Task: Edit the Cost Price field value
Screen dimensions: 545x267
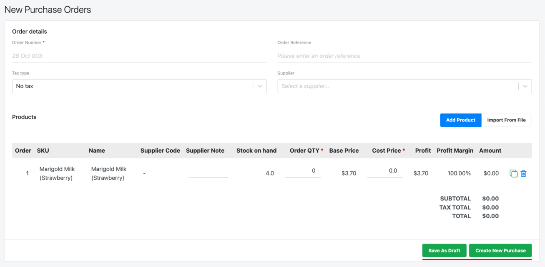Action: (385, 171)
